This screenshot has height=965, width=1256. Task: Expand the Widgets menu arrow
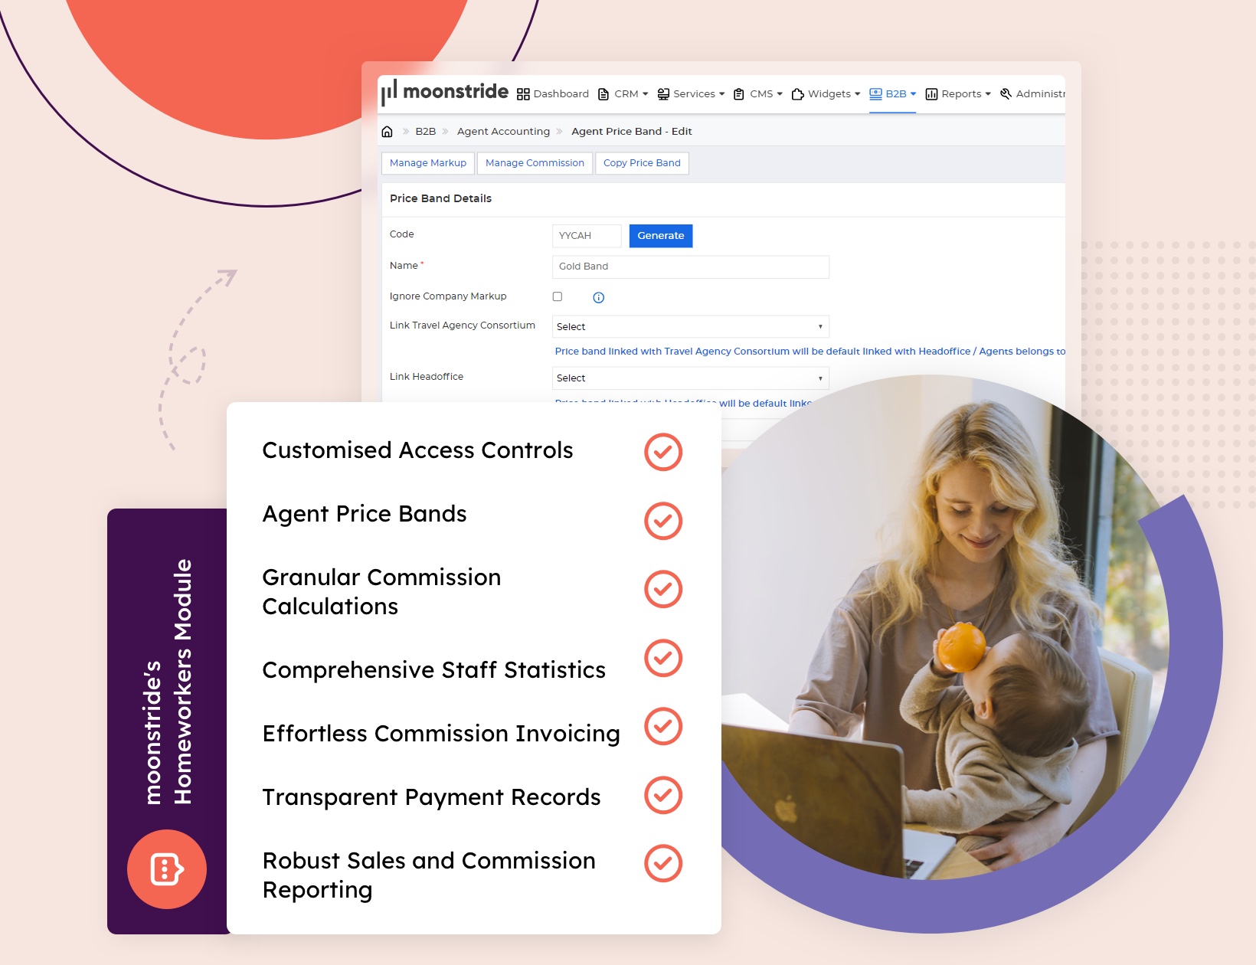858,94
